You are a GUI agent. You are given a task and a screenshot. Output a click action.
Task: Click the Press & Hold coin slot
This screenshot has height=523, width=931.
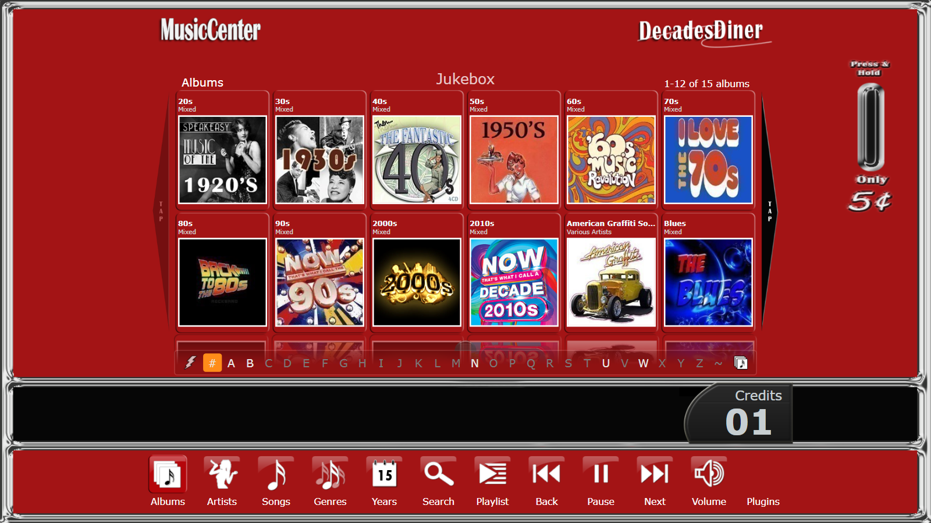coord(870,126)
